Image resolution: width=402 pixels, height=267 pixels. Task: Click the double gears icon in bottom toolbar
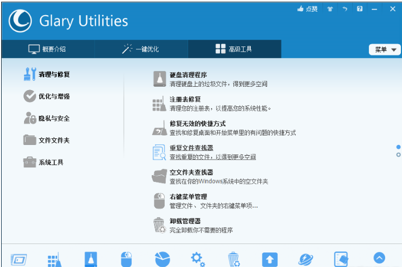coord(198,259)
